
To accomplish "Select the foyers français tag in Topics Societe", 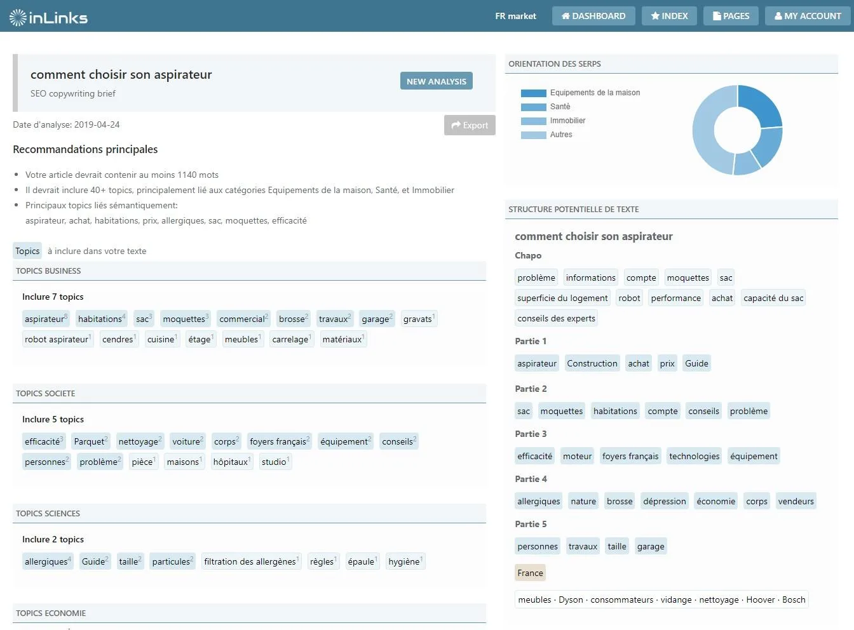I will tap(280, 441).
